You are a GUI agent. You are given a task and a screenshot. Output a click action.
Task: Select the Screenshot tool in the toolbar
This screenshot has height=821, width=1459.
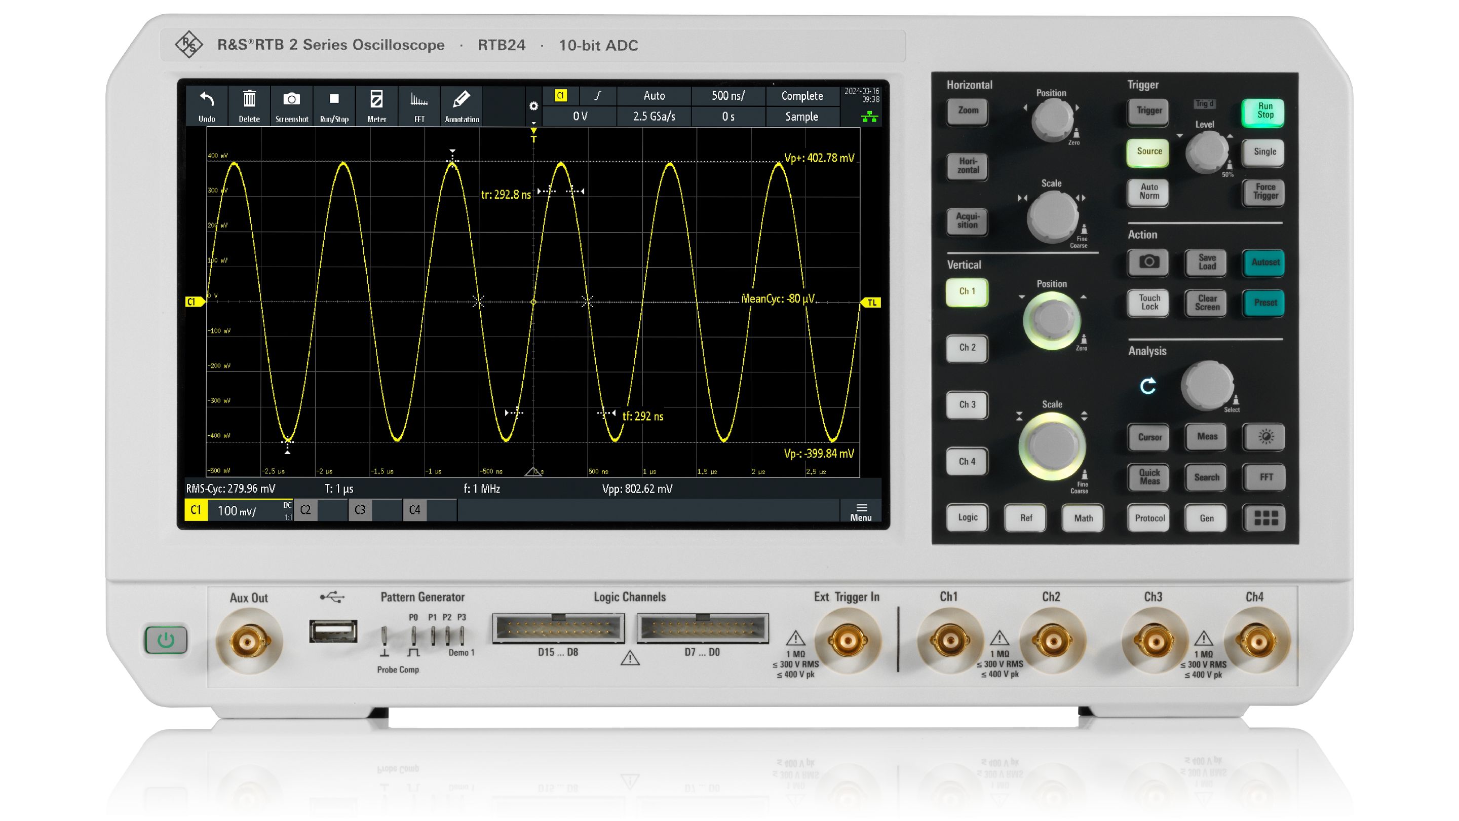(292, 105)
